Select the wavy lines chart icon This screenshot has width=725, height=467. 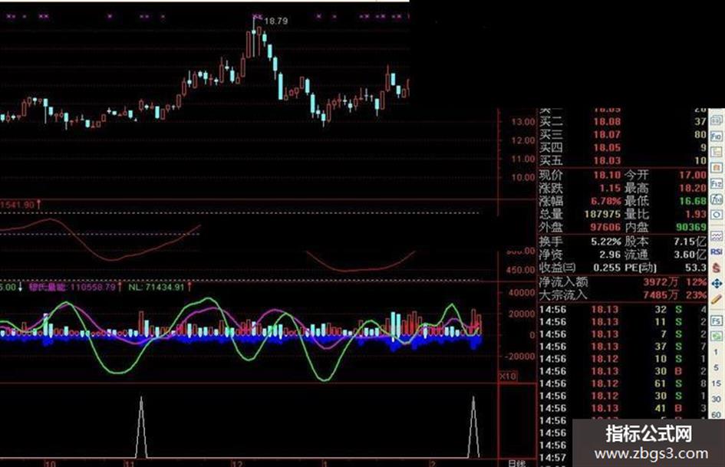pyautogui.click(x=717, y=236)
